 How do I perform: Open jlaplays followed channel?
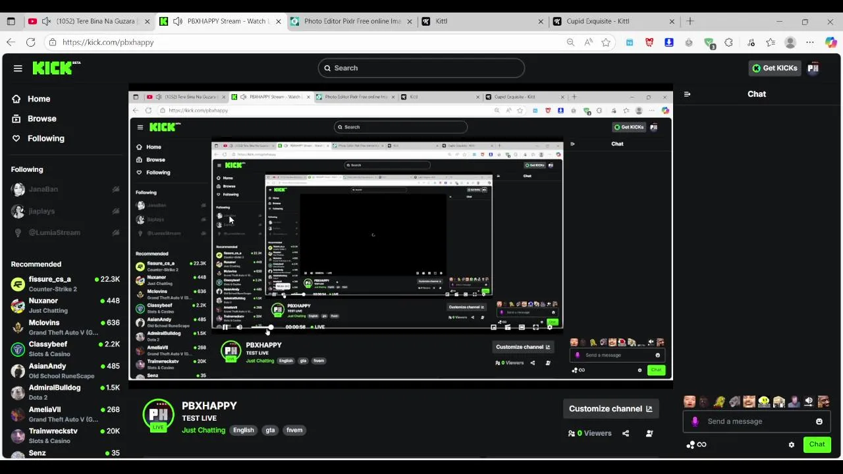(41, 211)
